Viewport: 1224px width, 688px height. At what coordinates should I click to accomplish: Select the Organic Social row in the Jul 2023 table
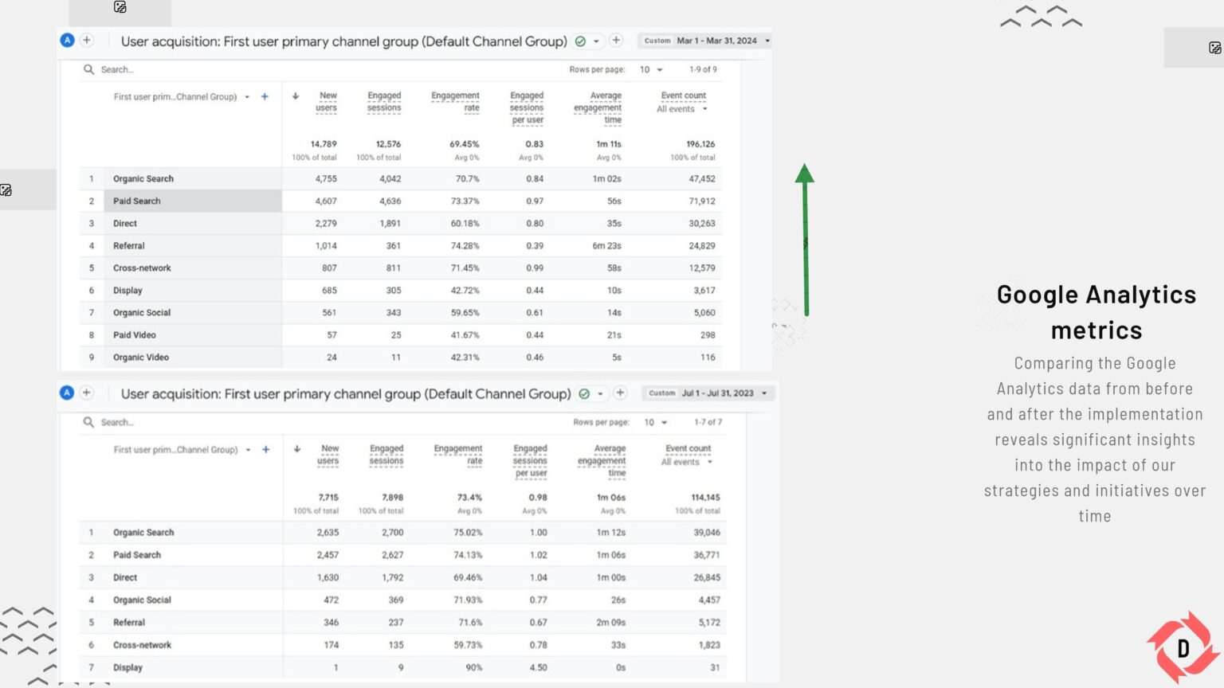tap(401, 600)
